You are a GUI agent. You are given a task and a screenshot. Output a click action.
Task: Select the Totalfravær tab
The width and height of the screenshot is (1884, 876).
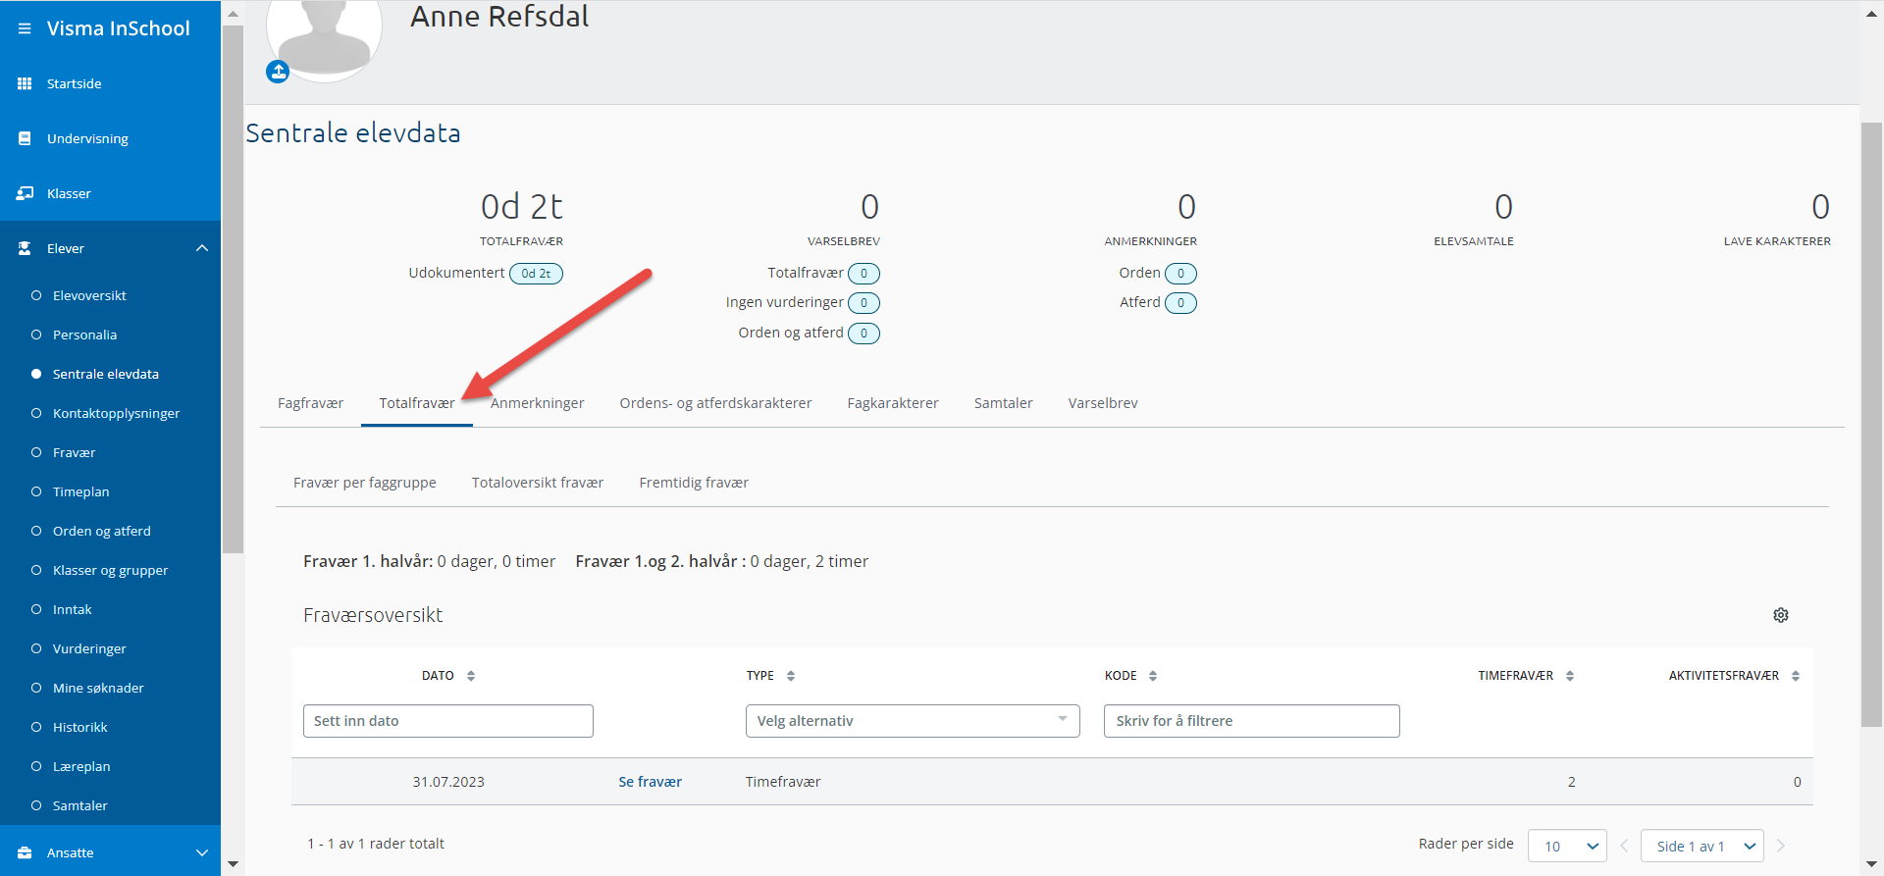pos(417,403)
